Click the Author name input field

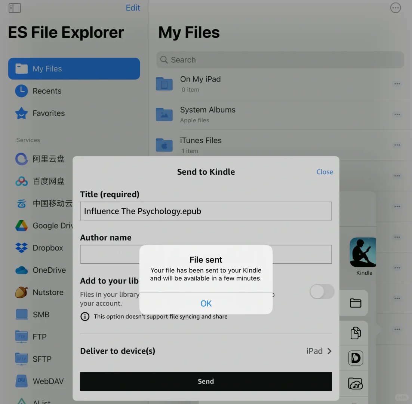click(206, 254)
